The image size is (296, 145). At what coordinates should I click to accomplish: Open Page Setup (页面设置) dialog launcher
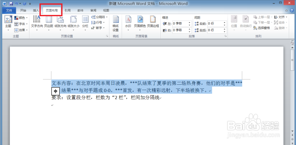pyautogui.click(x=107, y=36)
